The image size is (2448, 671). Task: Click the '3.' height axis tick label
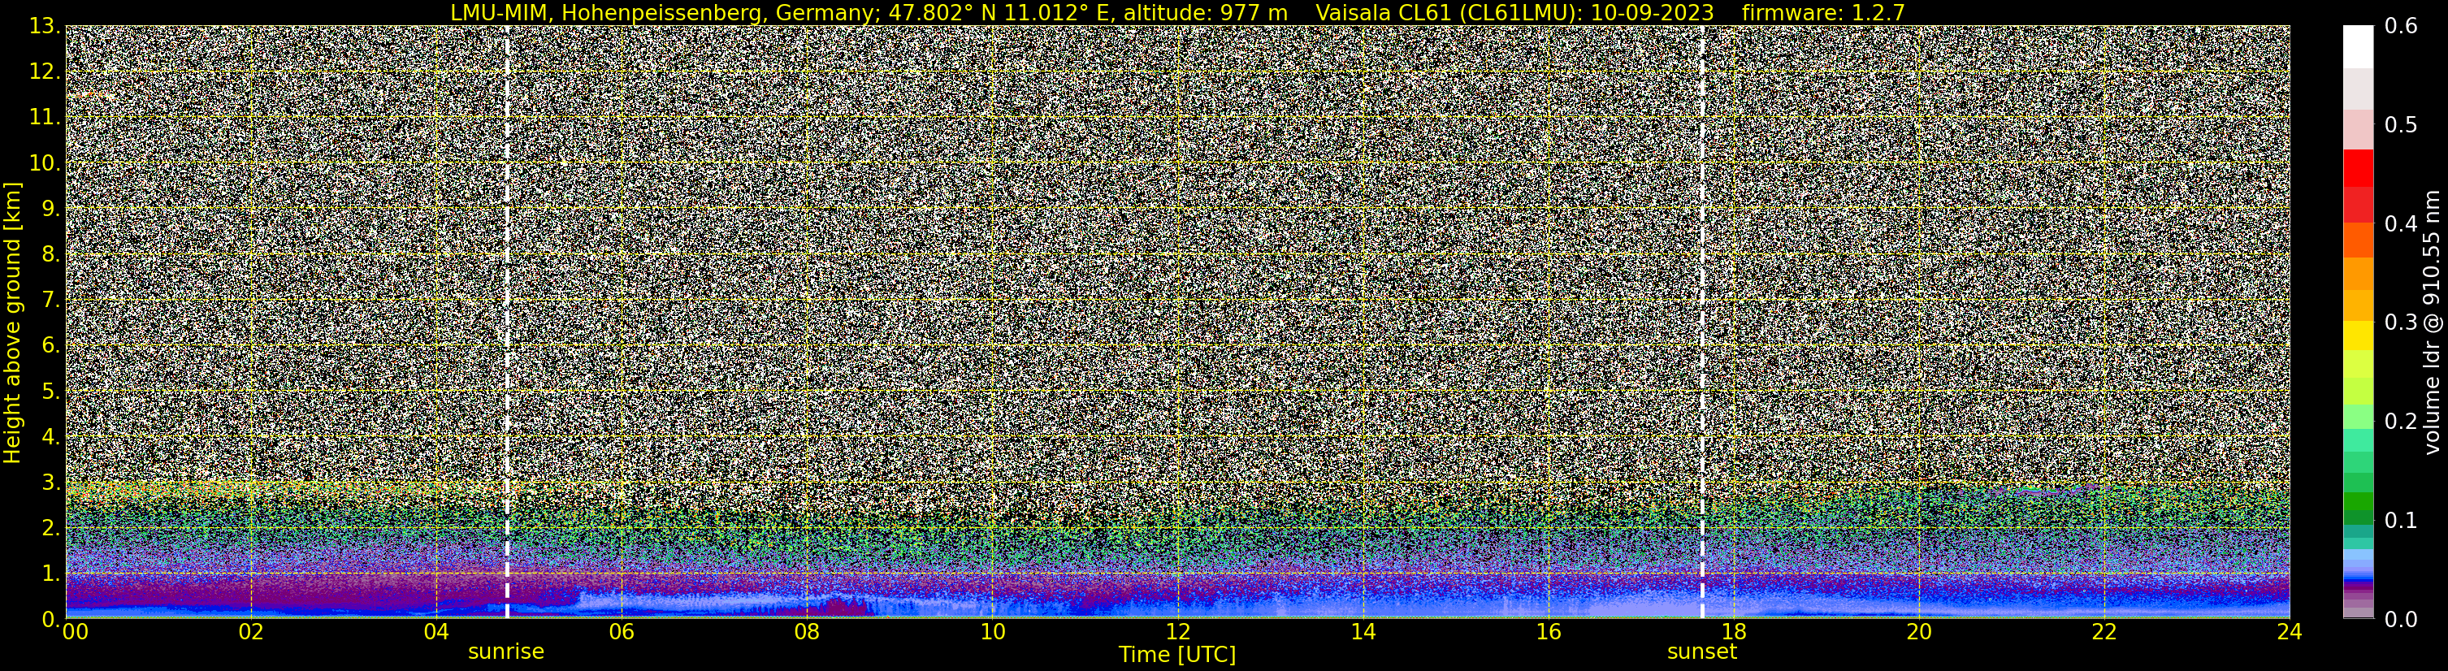click(51, 482)
